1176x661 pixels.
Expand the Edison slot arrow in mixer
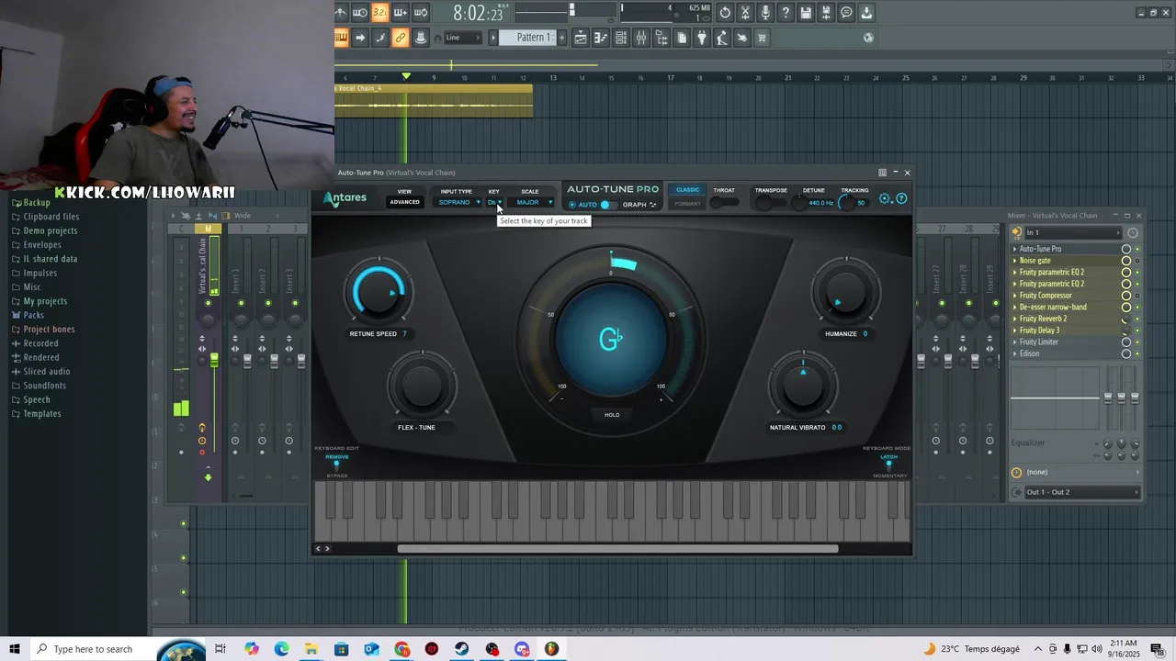pyautogui.click(x=1015, y=353)
